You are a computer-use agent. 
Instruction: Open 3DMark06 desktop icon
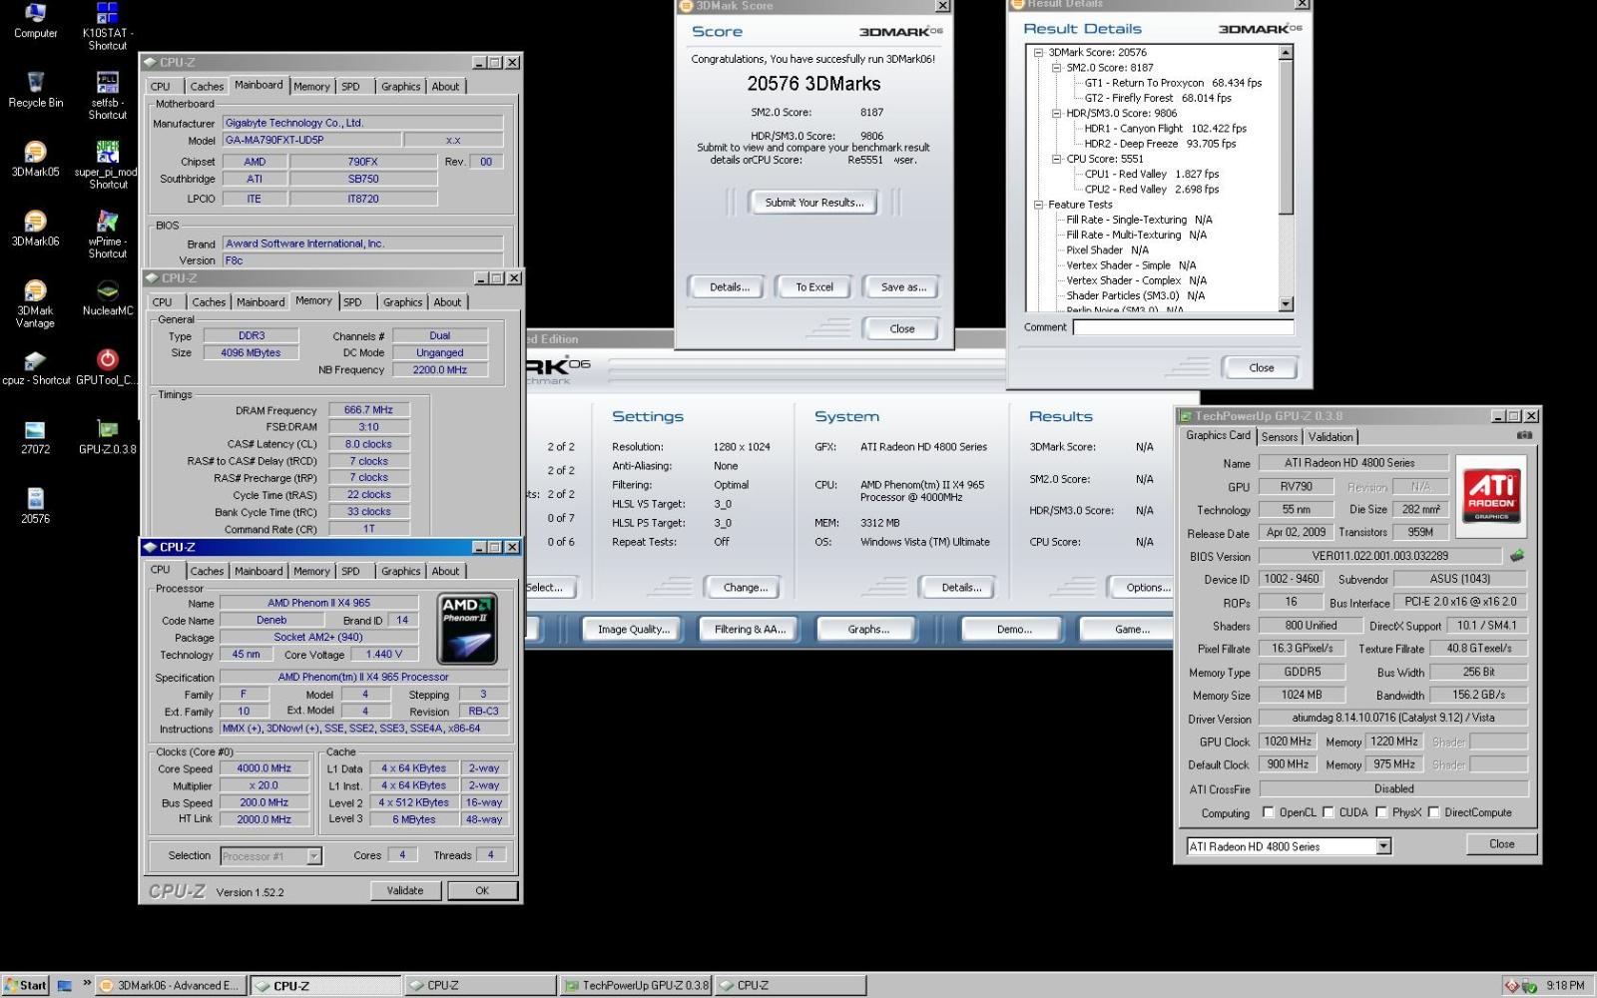click(x=35, y=229)
